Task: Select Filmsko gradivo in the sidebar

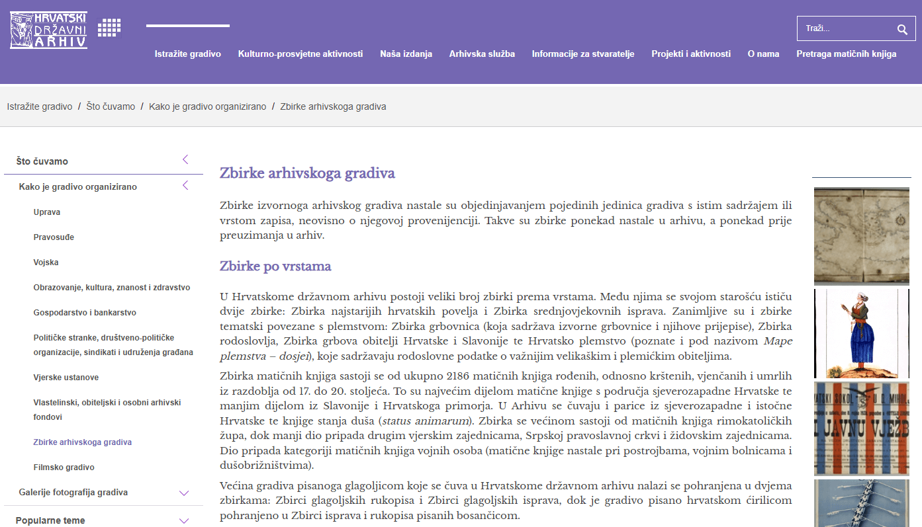Action: [64, 467]
